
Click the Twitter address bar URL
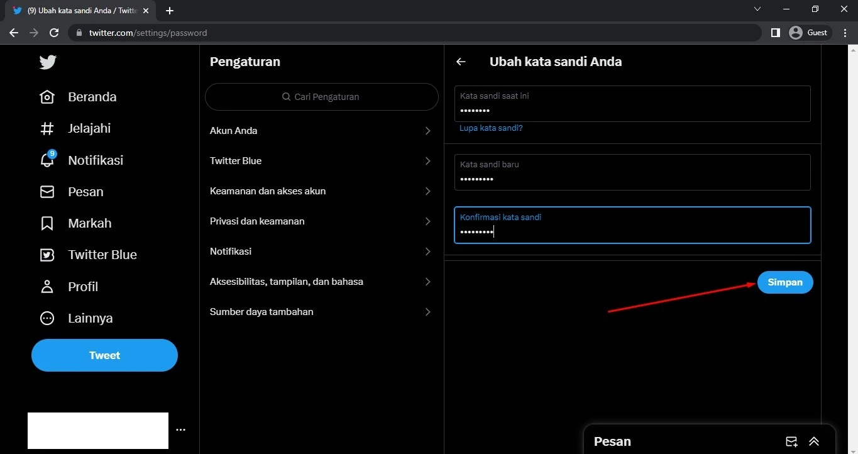(148, 33)
